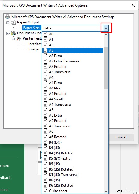This screenshot has height=194, width=139.
Task: Click the Cancel button
Action: (121, 137)
